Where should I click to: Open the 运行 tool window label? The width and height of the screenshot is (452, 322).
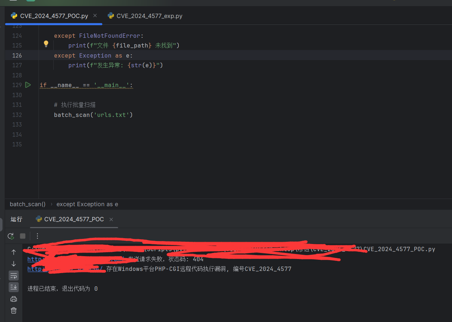click(16, 219)
